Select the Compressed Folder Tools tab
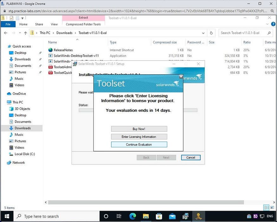The width and height of the screenshot is (277, 222). pyautogui.click(x=83, y=24)
